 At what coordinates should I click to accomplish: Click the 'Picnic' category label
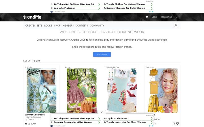(x=68, y=67)
